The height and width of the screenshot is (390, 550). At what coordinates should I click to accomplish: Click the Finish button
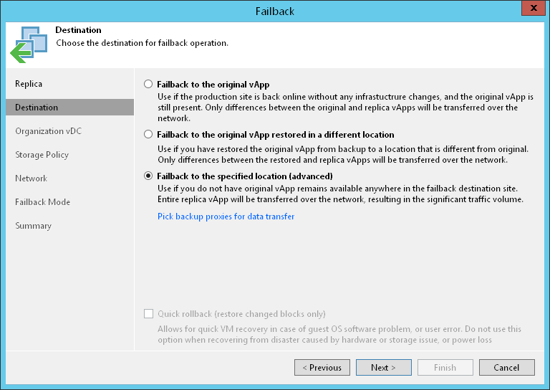click(445, 368)
